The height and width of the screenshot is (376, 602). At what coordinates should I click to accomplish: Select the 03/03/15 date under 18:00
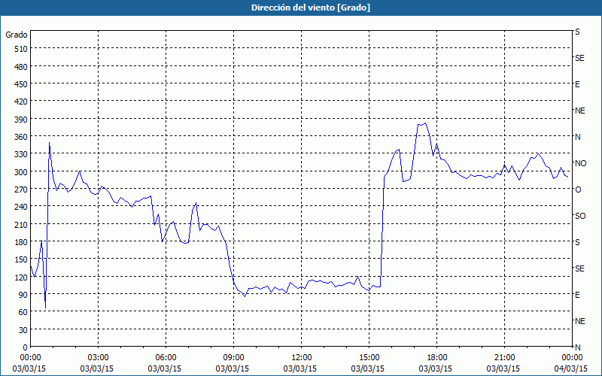click(436, 368)
